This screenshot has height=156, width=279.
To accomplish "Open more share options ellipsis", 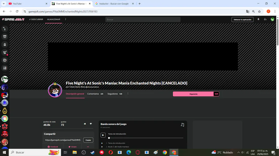I will pos(88,147).
